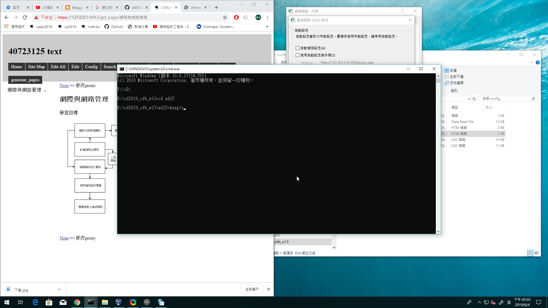This screenshot has width=548, height=308.
Task: Open Chrome three-dot menu
Action: (x=267, y=17)
